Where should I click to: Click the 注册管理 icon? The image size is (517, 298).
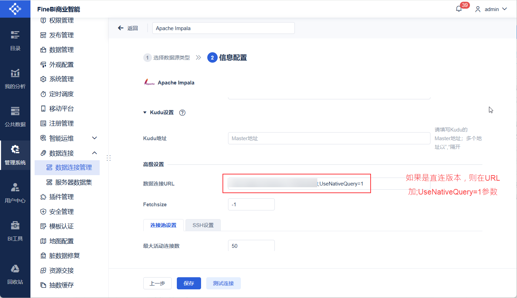pyautogui.click(x=43, y=124)
